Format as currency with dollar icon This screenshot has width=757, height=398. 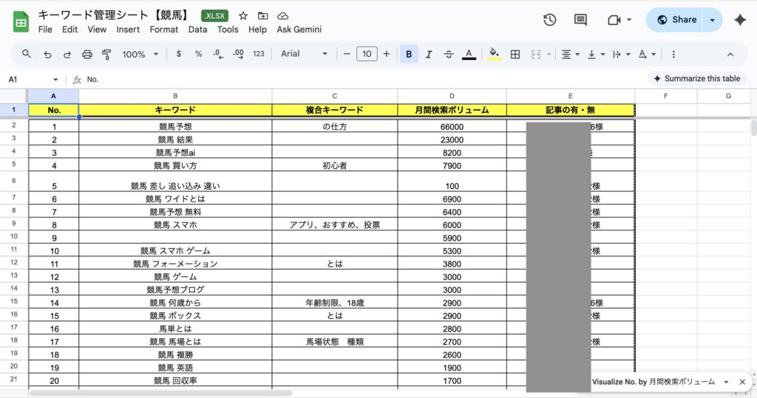tap(179, 54)
